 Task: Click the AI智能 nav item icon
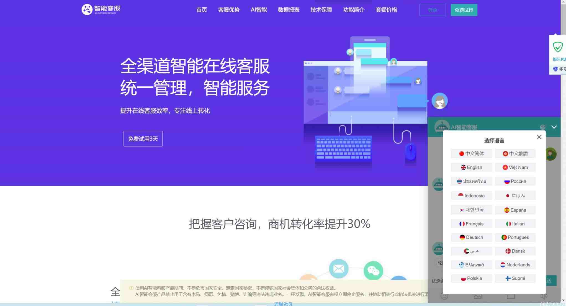click(x=259, y=10)
